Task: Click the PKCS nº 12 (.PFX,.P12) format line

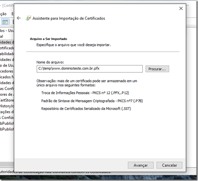Action: tap(85, 93)
